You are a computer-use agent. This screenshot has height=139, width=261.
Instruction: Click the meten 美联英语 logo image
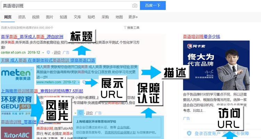16,75
